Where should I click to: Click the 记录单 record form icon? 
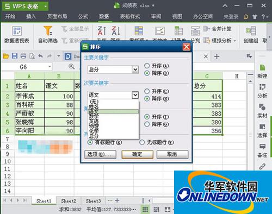(x=178, y=31)
